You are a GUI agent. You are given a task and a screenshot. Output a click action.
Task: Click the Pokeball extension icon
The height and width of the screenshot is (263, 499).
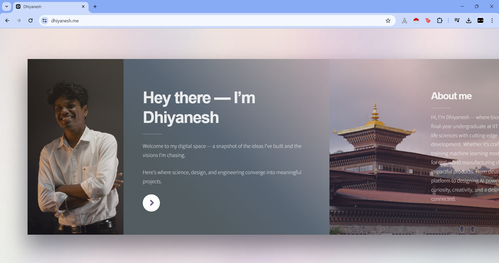click(416, 21)
